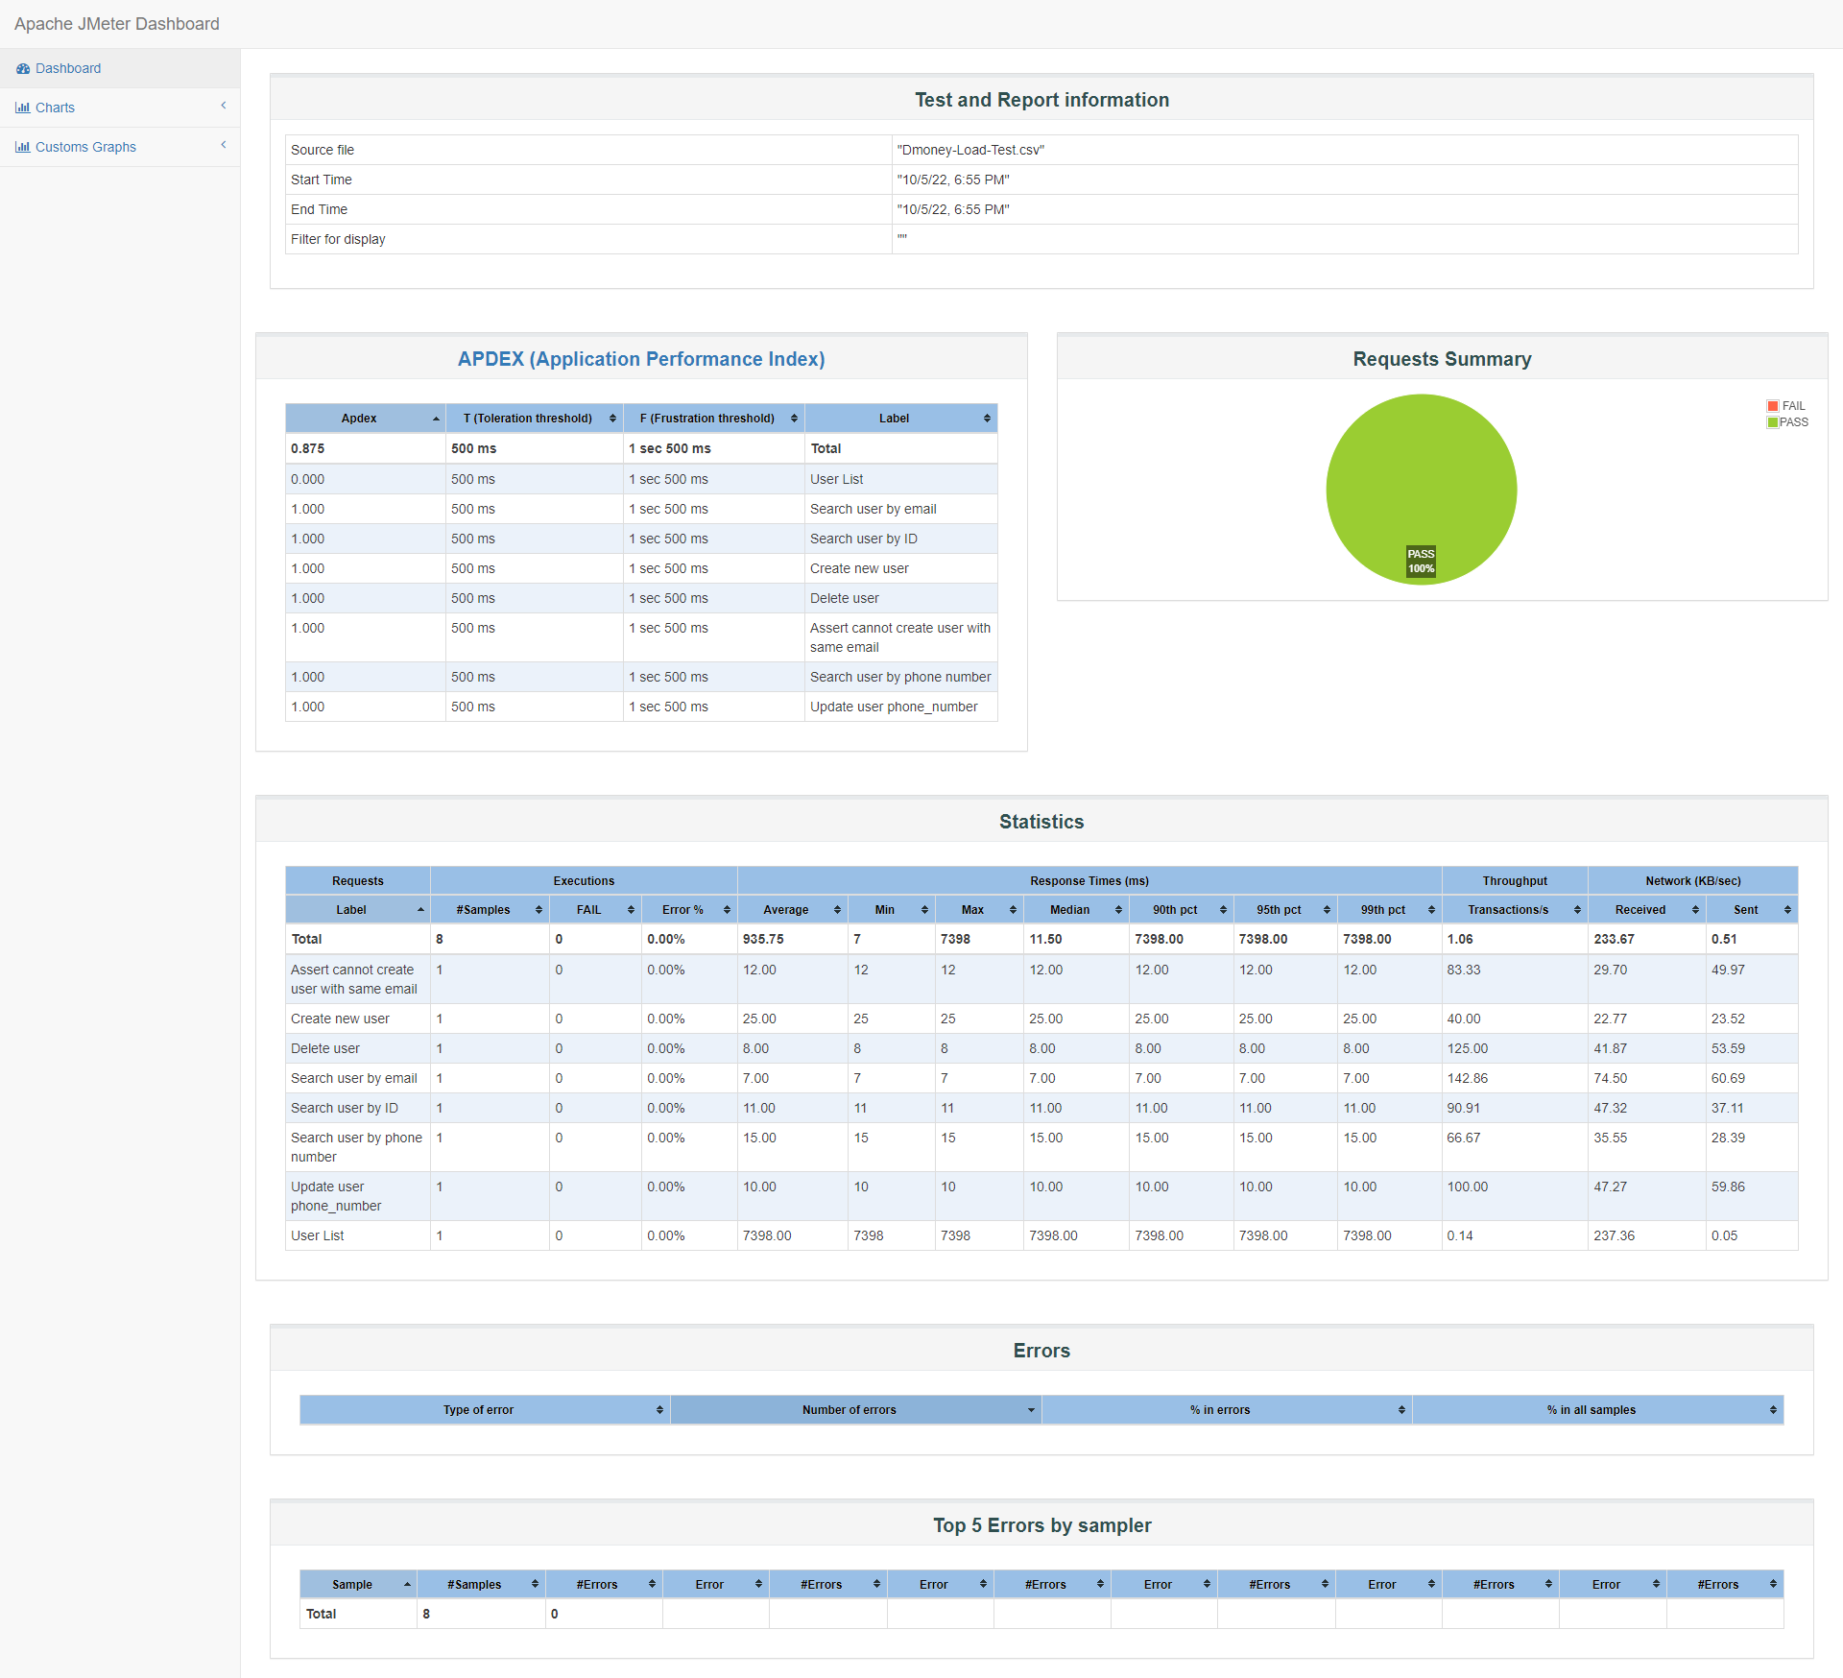Click sort arrows on Toleration threshold column
The width and height of the screenshot is (1843, 1678).
pyautogui.click(x=612, y=419)
